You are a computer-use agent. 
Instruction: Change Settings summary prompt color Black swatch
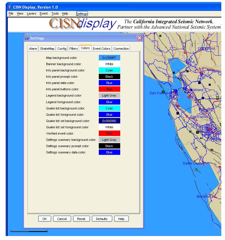[109, 146]
